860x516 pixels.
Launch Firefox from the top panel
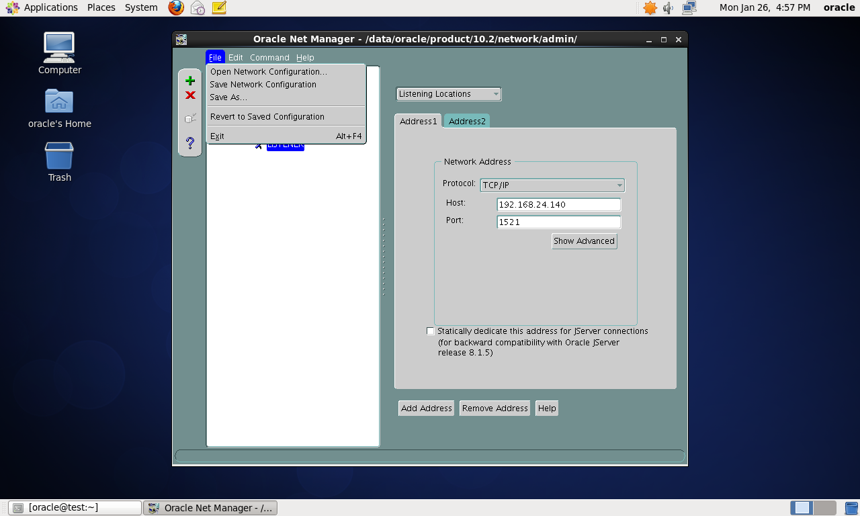176,7
